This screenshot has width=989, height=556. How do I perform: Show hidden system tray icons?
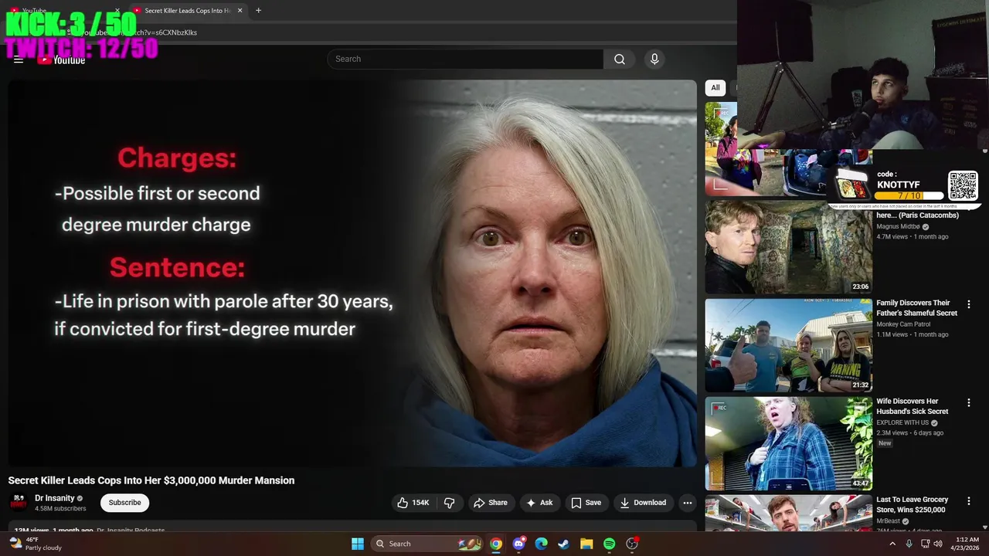(892, 544)
